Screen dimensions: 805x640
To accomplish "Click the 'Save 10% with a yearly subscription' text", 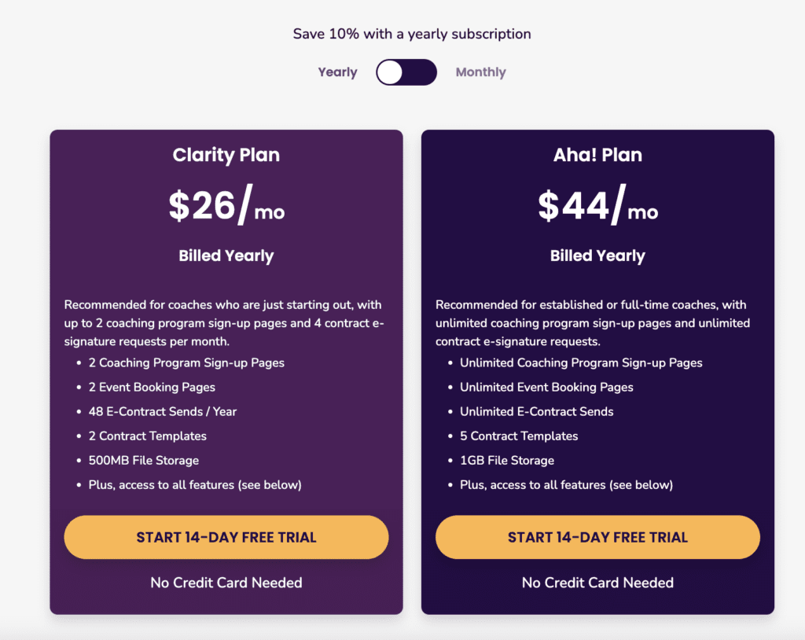I will (412, 34).
